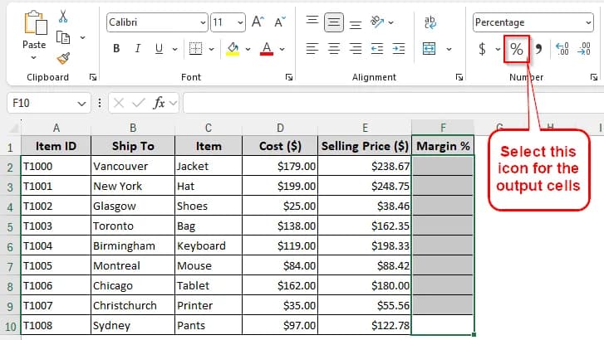This screenshot has height=340, width=604.
Task: Click the Name Box showing F10
Action: click(x=48, y=103)
